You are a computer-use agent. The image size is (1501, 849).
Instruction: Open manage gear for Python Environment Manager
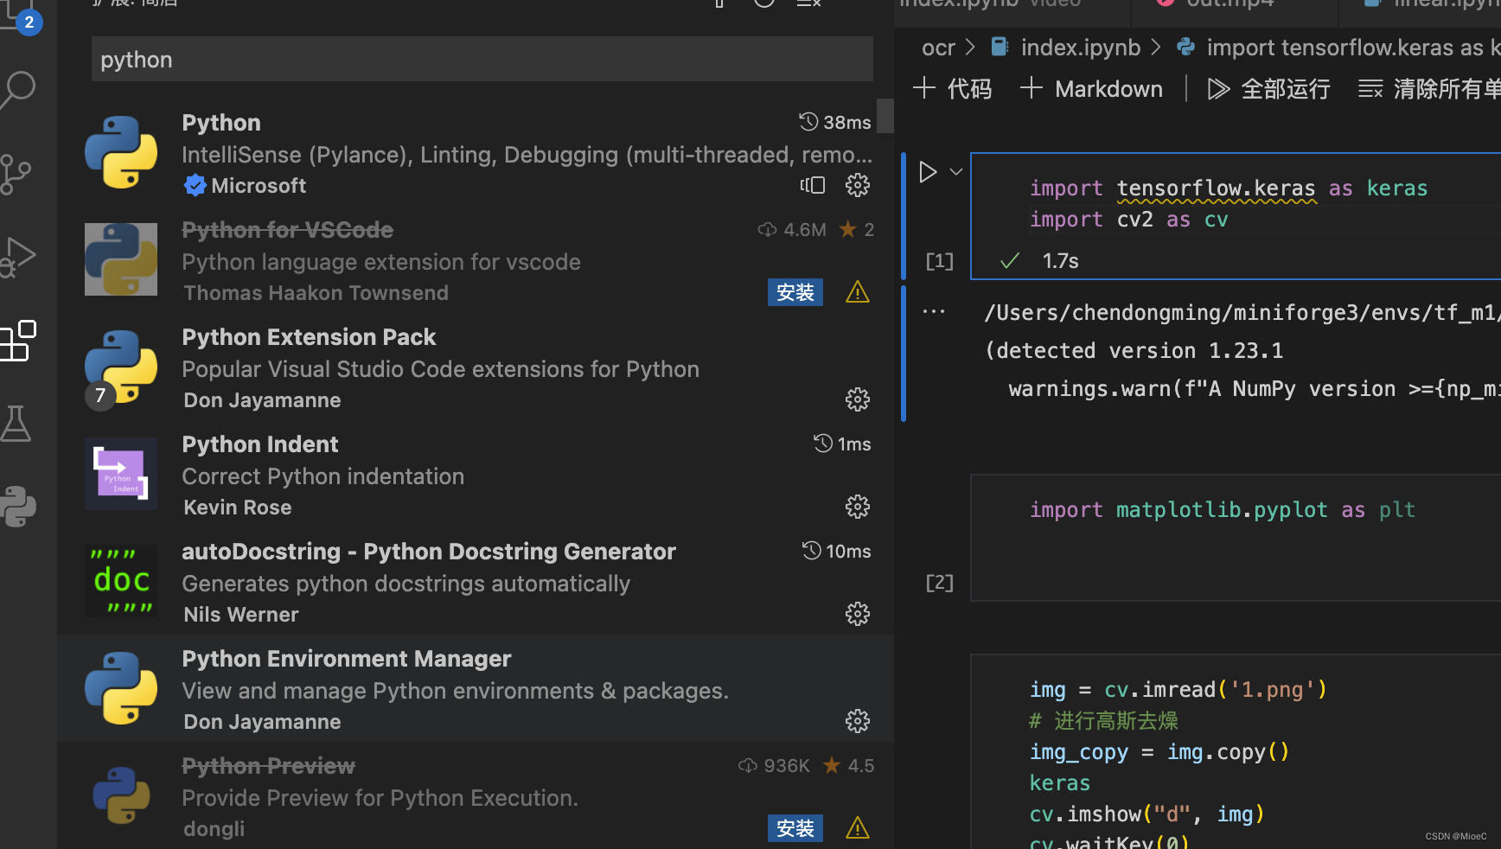tap(858, 721)
